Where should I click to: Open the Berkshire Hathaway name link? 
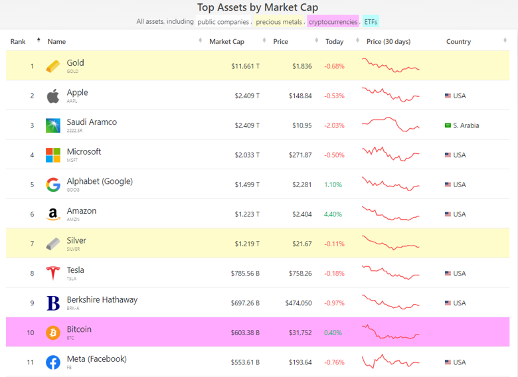[102, 300]
